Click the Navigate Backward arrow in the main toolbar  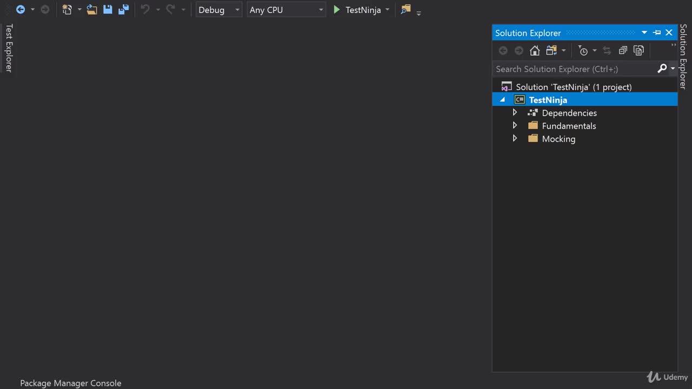coord(21,10)
